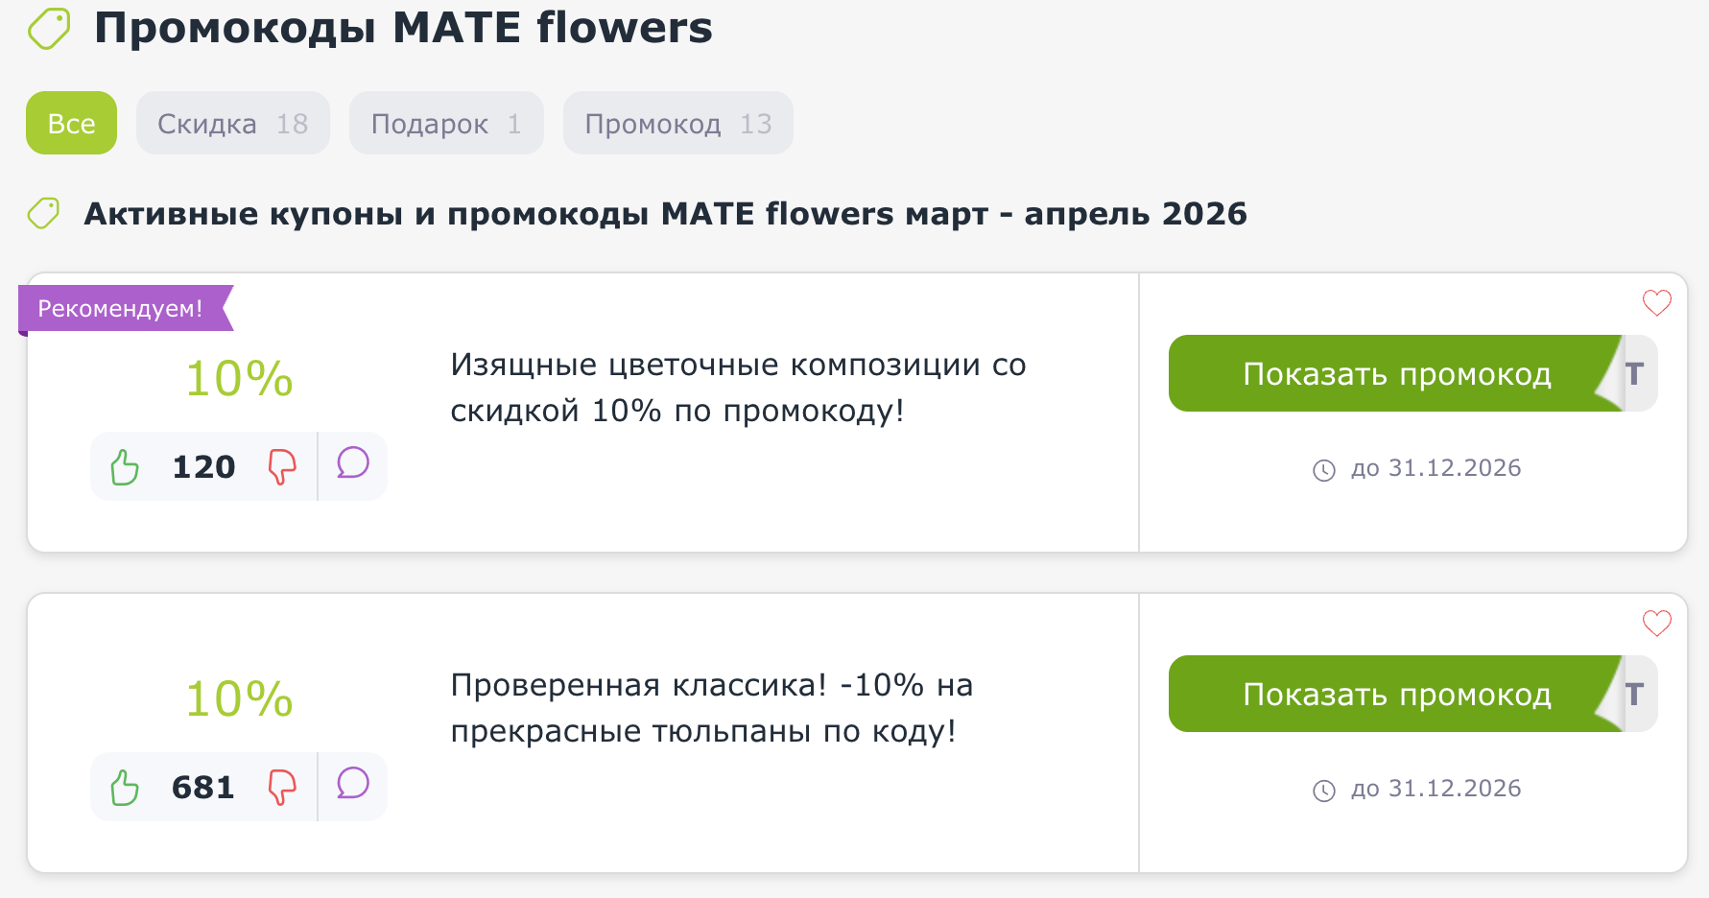Reveal promo code for the tulips offer
Image resolution: width=1709 pixels, height=898 pixels.
[x=1396, y=695]
